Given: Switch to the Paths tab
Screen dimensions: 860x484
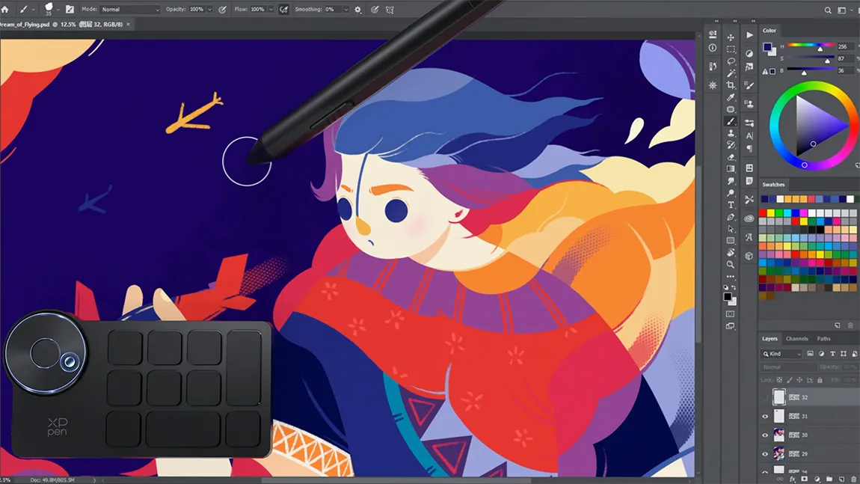Looking at the screenshot, I should tap(823, 339).
